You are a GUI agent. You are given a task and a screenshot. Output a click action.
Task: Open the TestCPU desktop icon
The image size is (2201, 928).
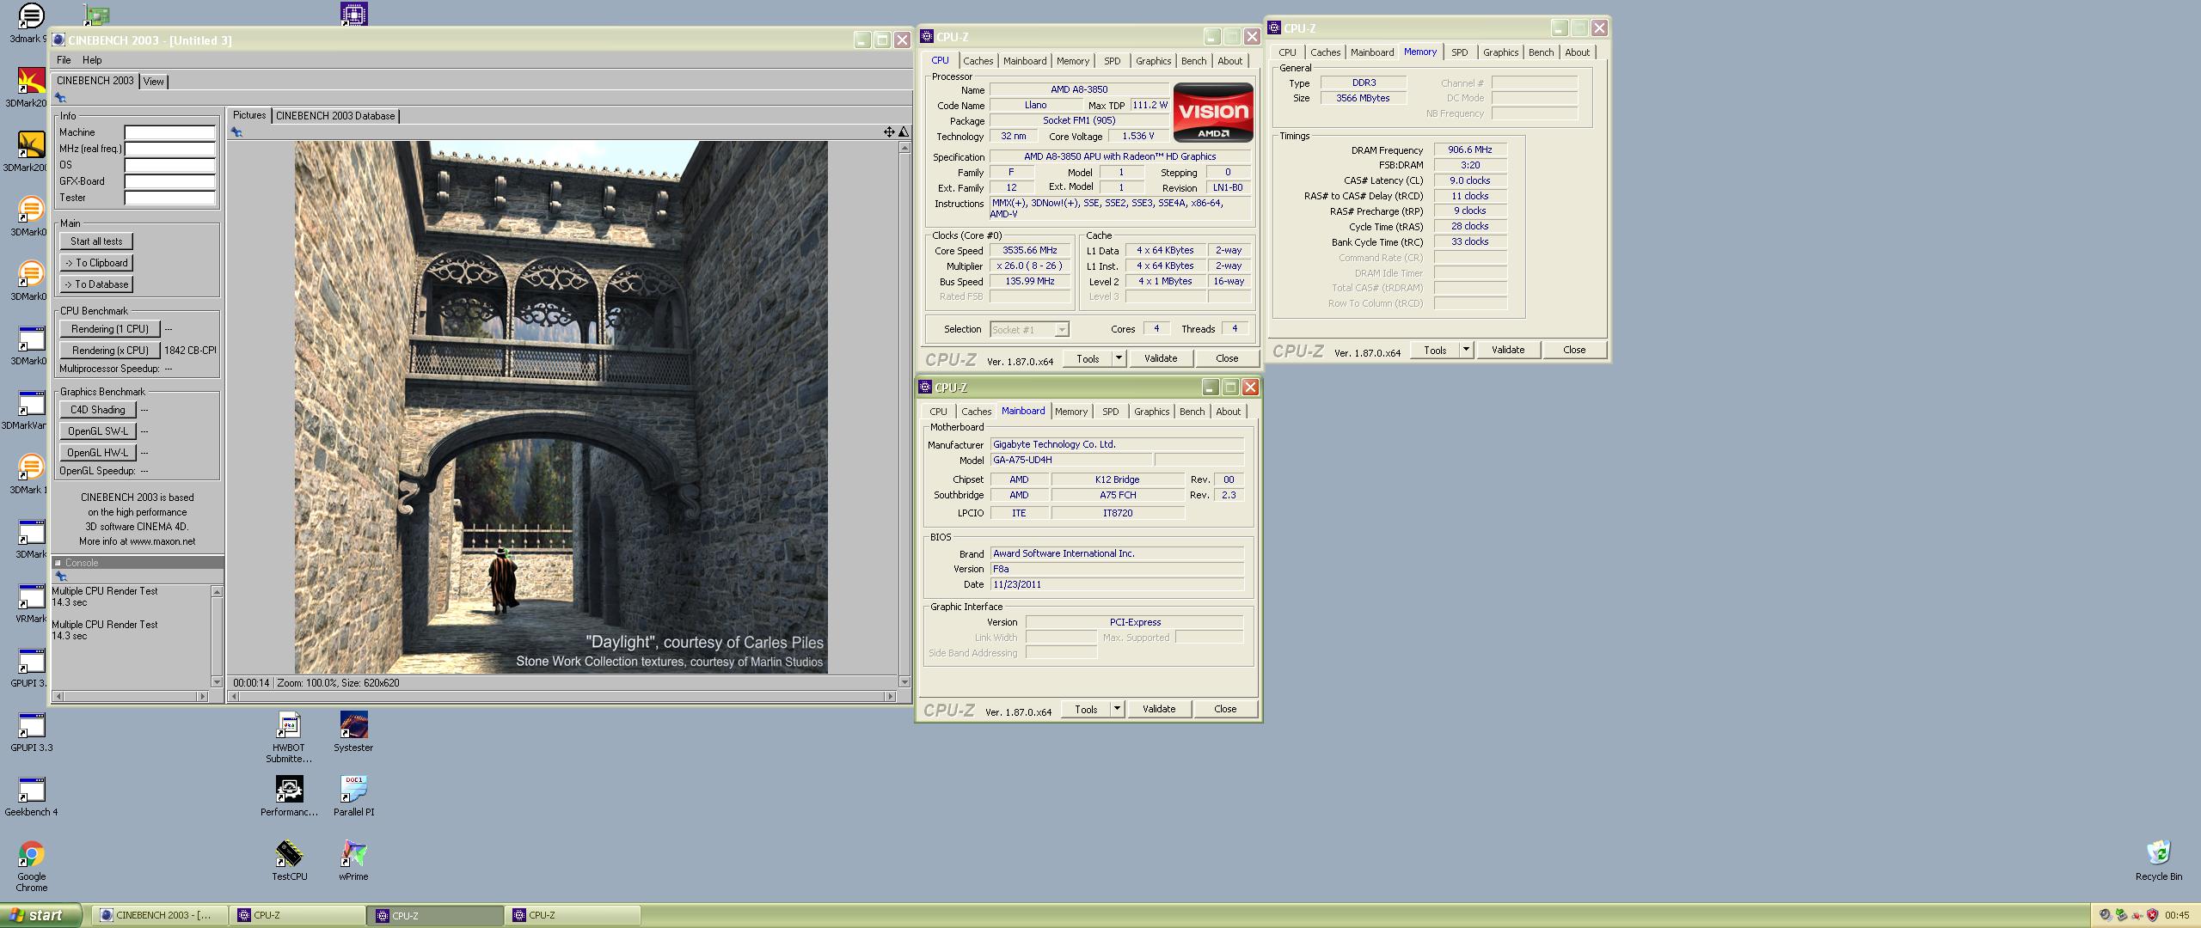tap(289, 854)
